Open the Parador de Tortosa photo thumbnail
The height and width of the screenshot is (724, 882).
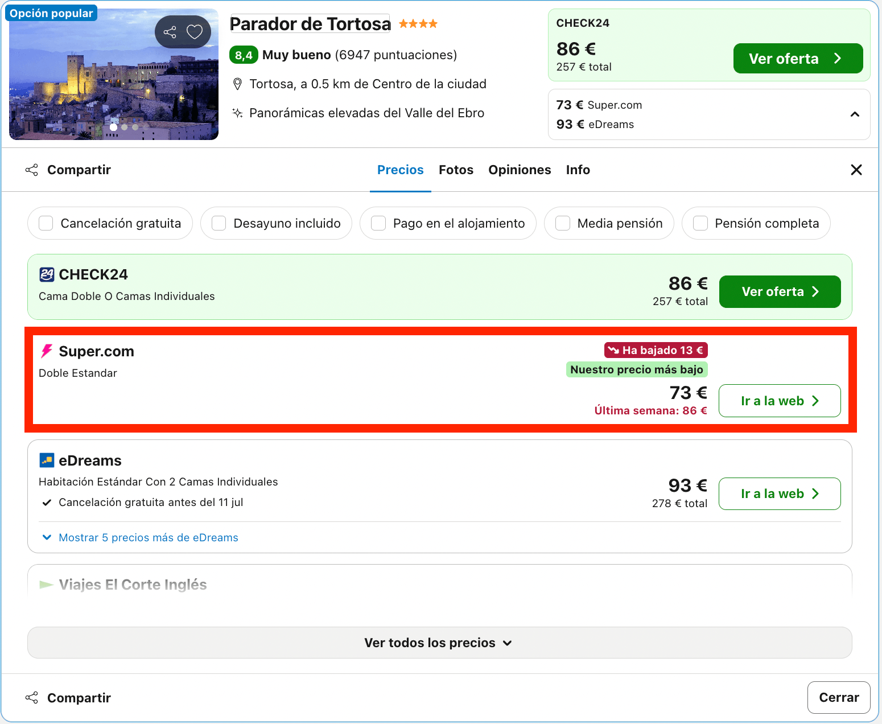pos(114,74)
